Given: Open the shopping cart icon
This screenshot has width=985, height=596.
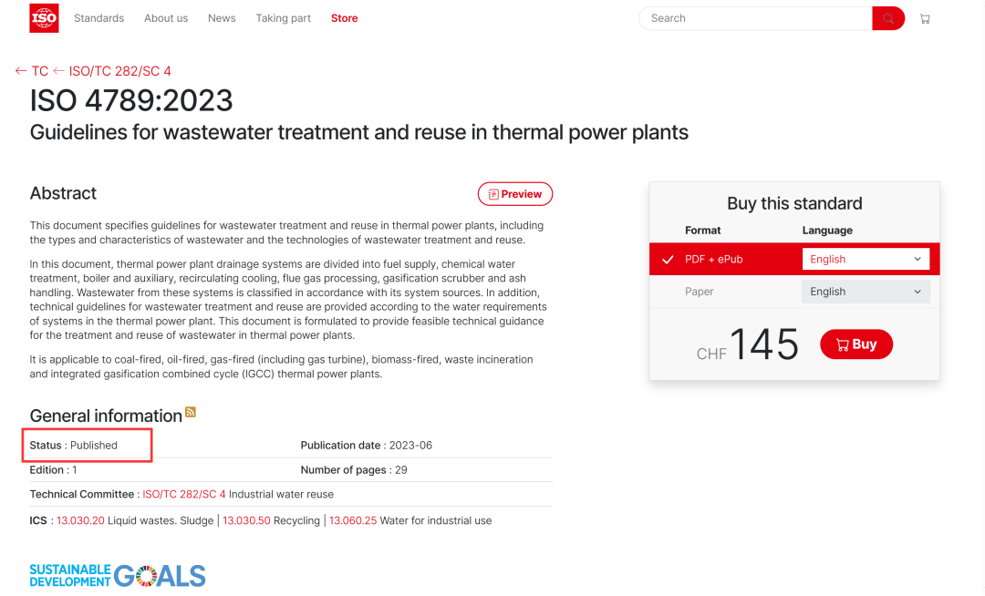Looking at the screenshot, I should click(x=925, y=19).
